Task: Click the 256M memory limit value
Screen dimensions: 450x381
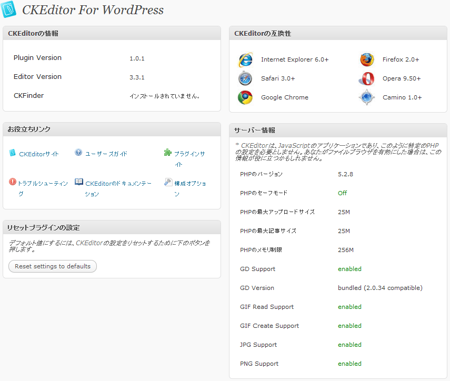Action: tap(346, 250)
